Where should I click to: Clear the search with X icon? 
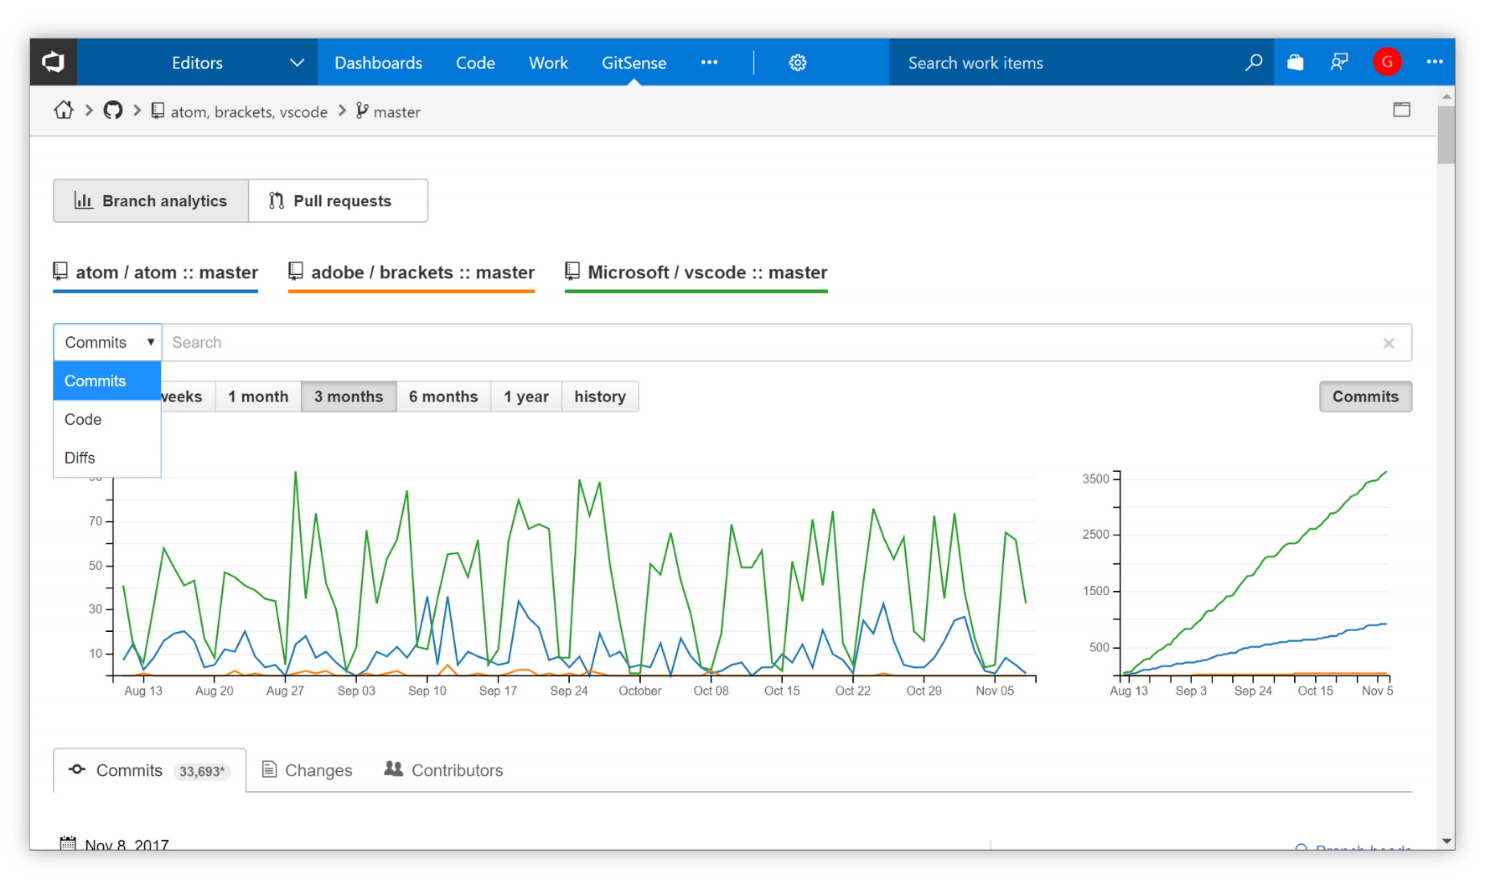point(1389,343)
